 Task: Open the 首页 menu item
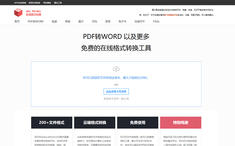click(17, 22)
